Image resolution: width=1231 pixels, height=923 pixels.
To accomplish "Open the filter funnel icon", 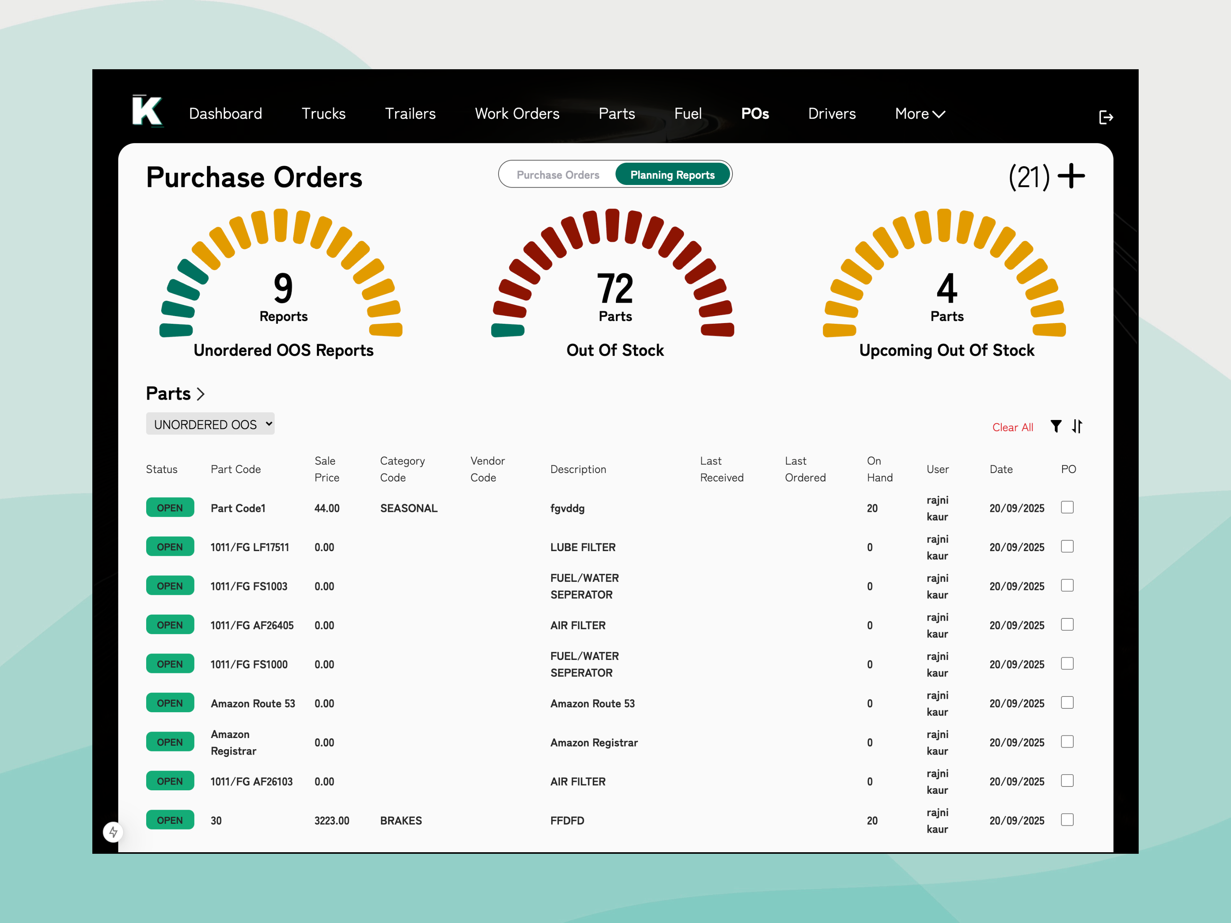I will pyautogui.click(x=1056, y=427).
